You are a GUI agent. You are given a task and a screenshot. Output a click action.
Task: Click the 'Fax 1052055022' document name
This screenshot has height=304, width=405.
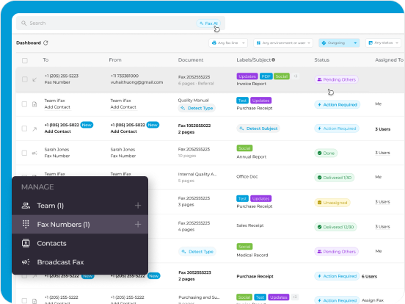194,126
